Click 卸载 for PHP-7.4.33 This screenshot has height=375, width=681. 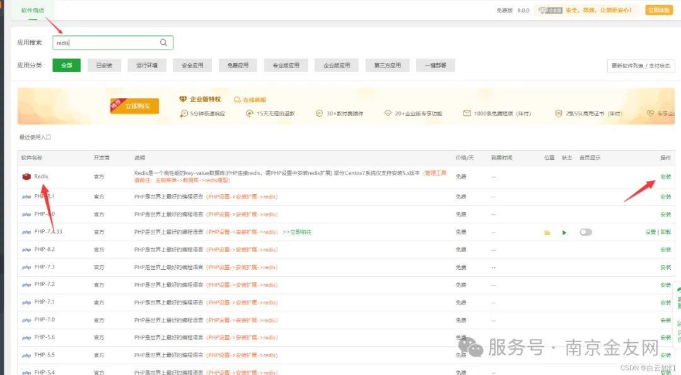(666, 232)
